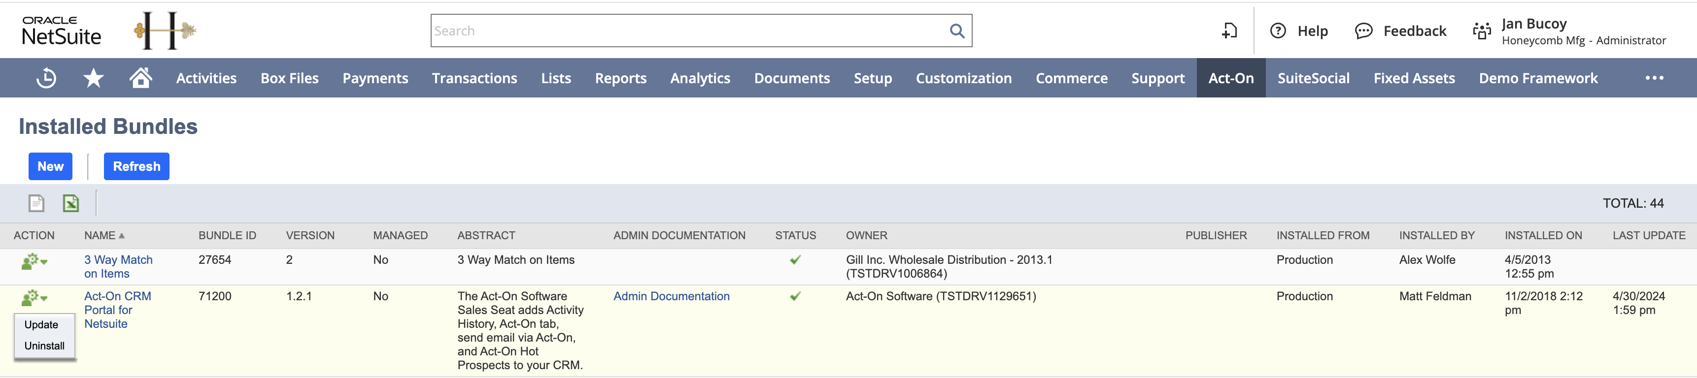
Task: Click bundle ID 71200 cell
Action: coord(215,296)
